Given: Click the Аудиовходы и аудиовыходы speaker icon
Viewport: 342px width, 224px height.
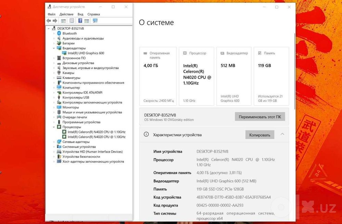Looking at the screenshot, I should (59, 38).
